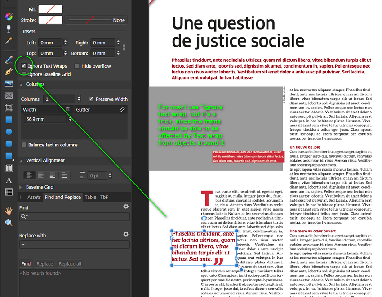The image size is (382, 297).
Task: Click the Fill color swatch
Action: tap(50, 9)
